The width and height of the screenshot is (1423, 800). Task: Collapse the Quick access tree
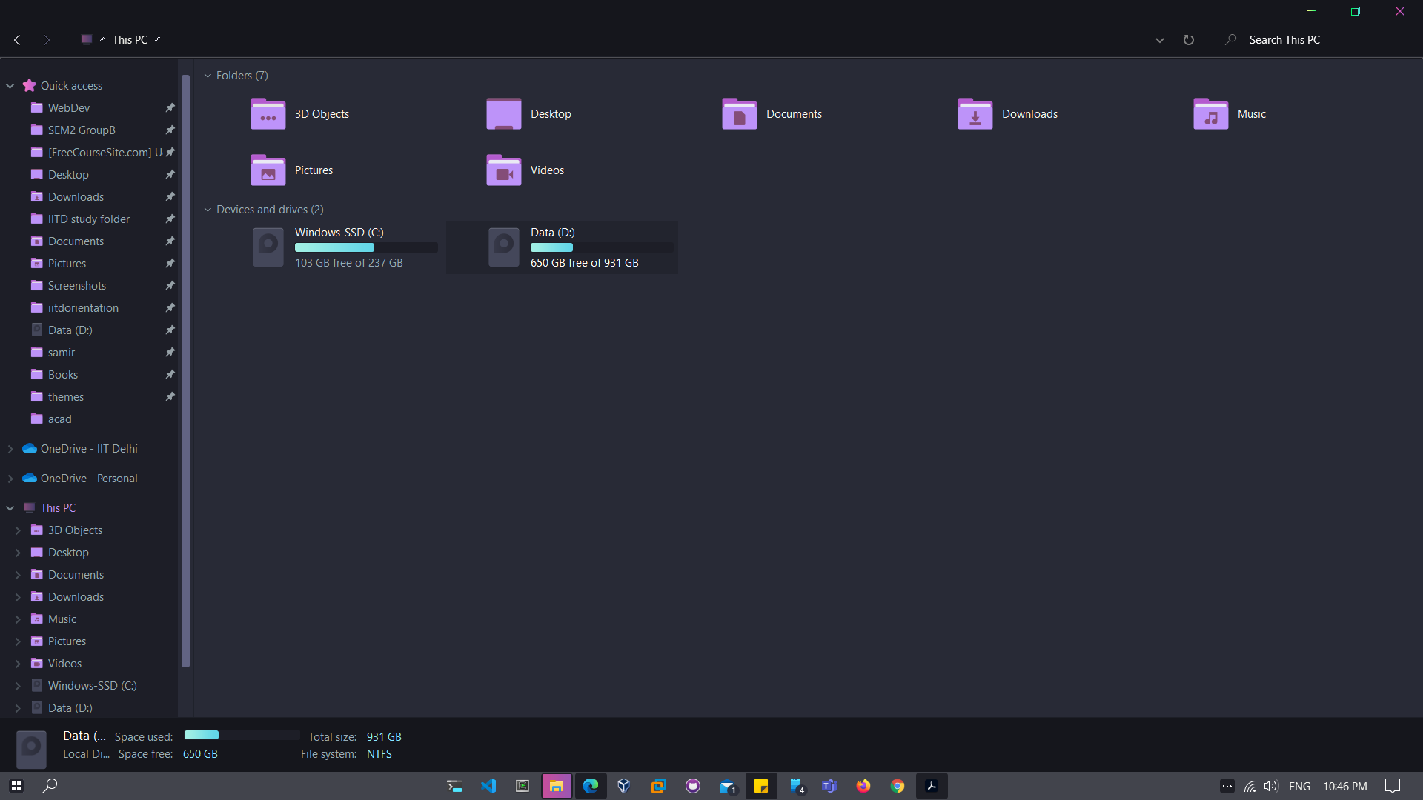point(10,86)
